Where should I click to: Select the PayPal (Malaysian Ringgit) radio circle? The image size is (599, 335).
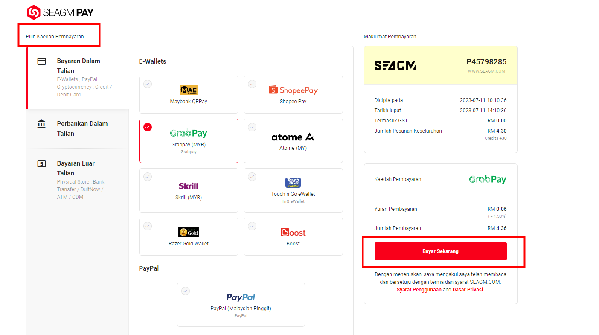(x=185, y=291)
